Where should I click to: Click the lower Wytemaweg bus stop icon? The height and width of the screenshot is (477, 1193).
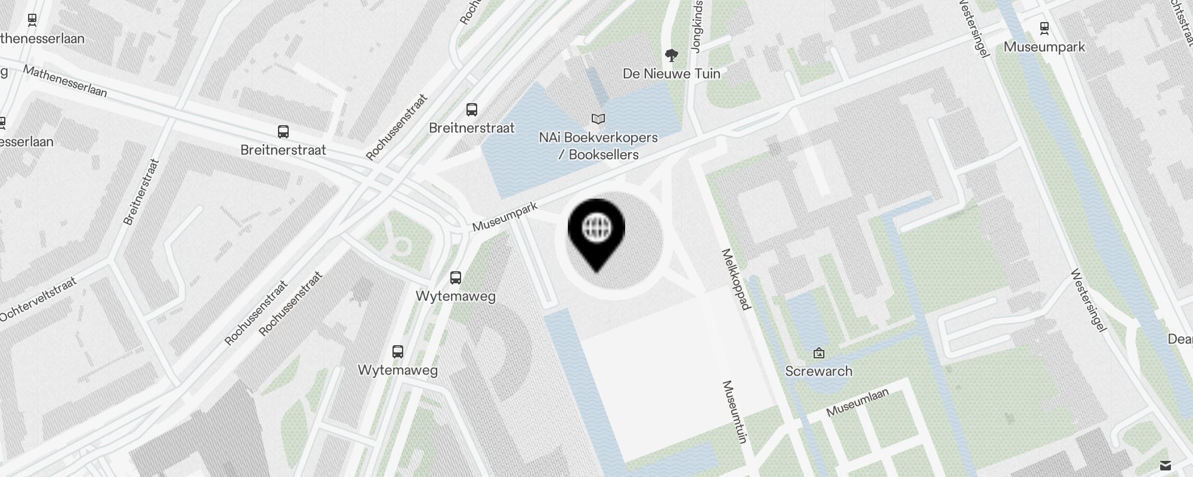coord(398,352)
